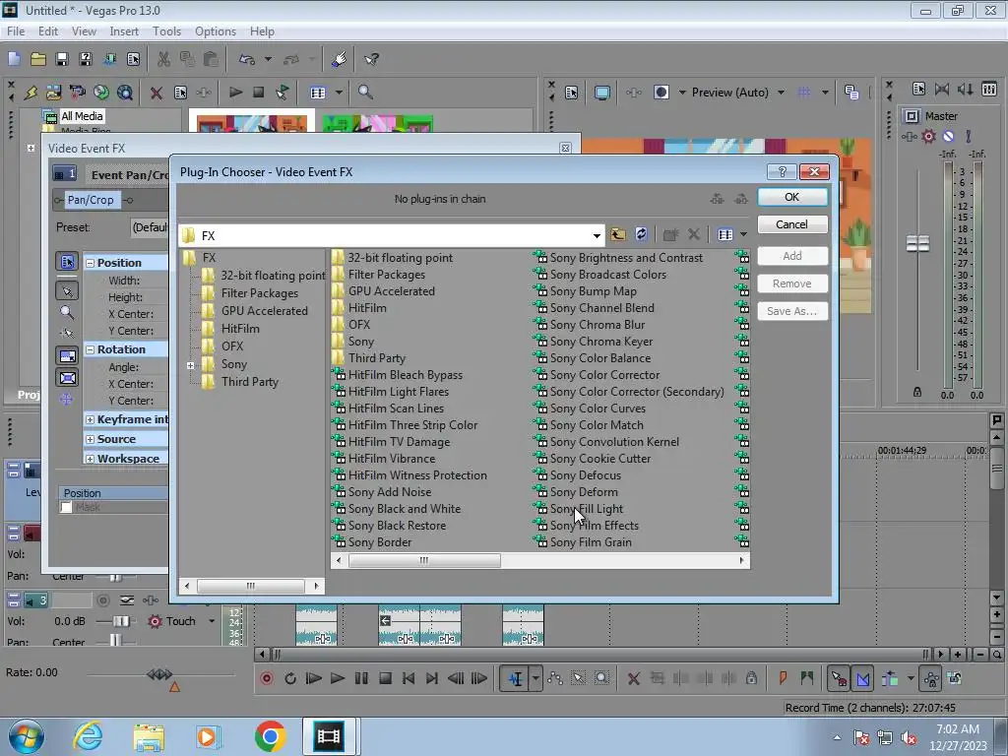Toggle the Auto Ripple button in transport

click(x=890, y=678)
